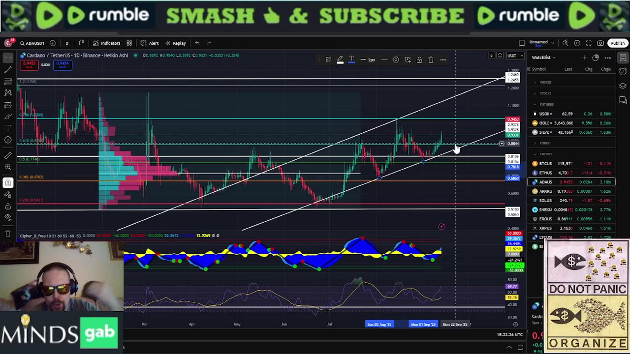Select ETHUS in the watchlist

[572, 173]
